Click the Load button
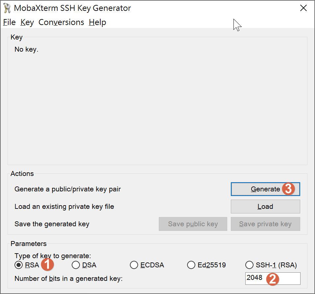The width and height of the screenshot is (315, 294). (265, 207)
